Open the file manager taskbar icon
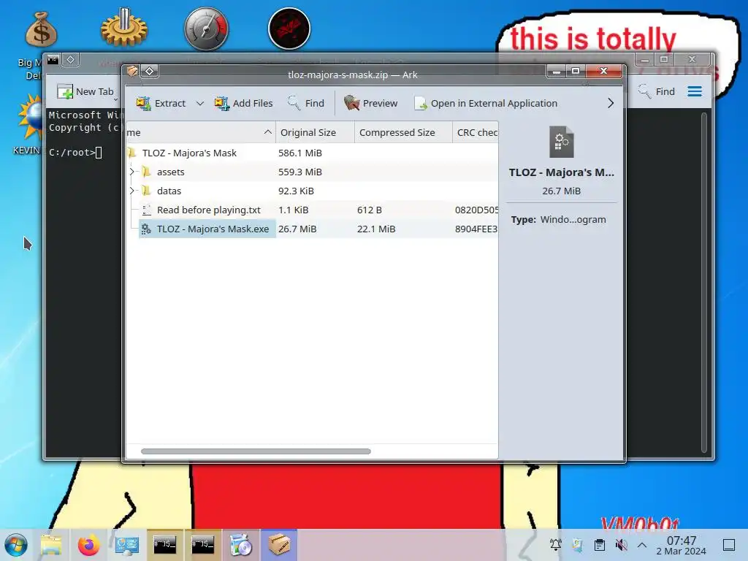 (x=51, y=545)
